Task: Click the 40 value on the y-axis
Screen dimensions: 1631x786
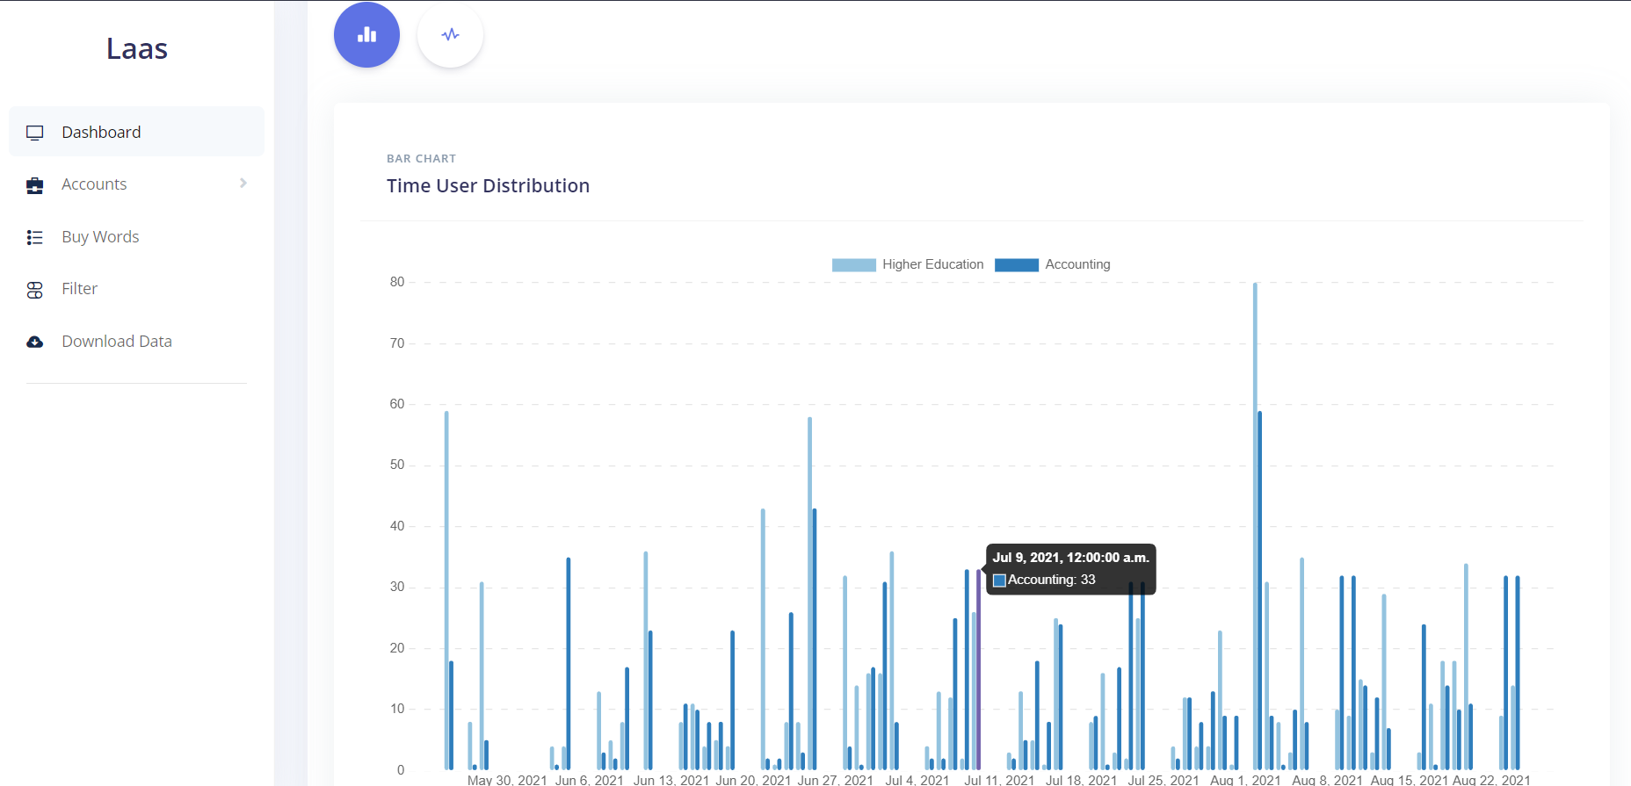Action: pos(397,526)
